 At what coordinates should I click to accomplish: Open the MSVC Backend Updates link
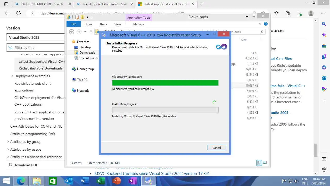[x=152, y=174]
